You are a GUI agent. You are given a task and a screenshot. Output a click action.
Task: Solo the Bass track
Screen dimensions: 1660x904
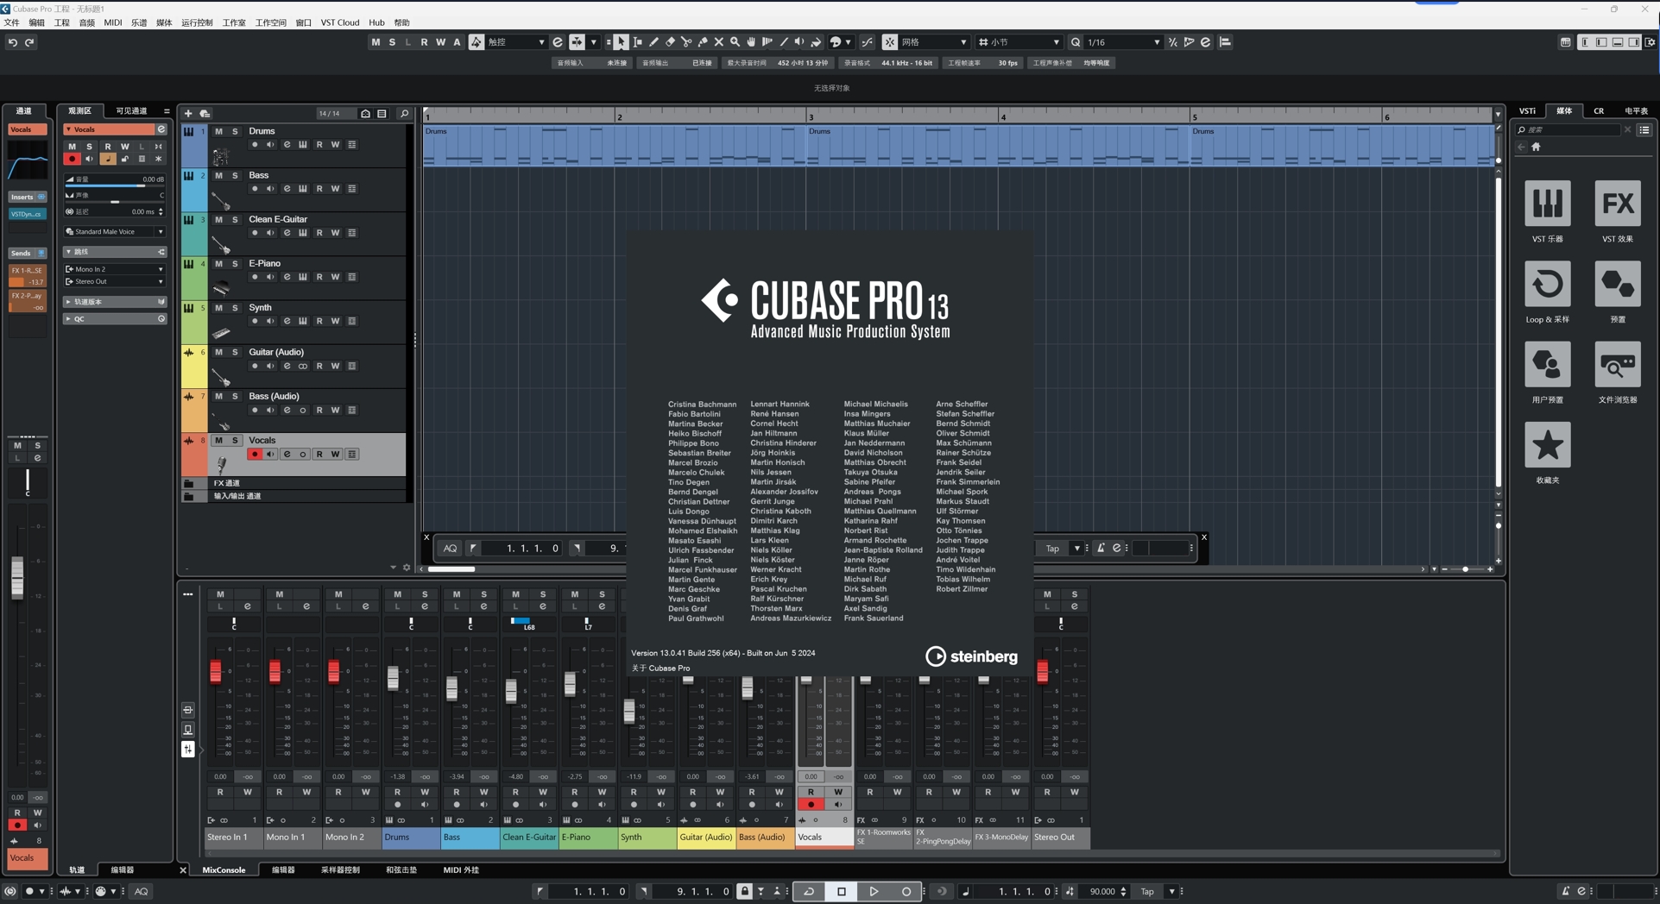[x=234, y=175]
